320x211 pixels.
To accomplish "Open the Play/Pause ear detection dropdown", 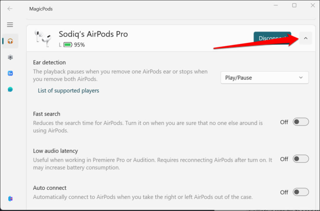I will pos(264,78).
